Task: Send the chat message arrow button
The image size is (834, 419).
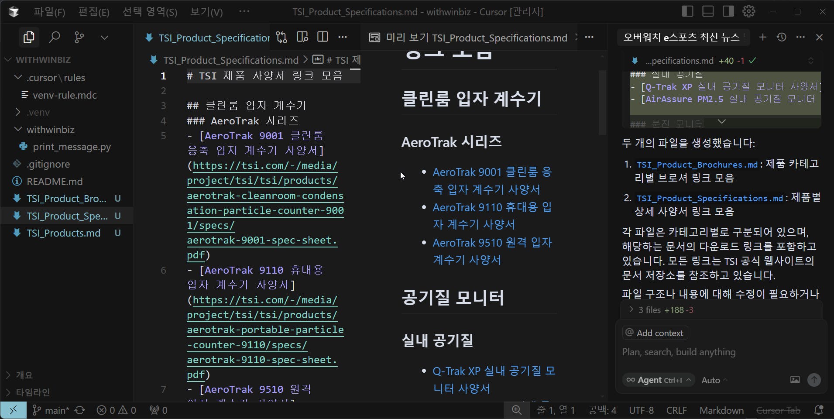Action: pos(814,380)
